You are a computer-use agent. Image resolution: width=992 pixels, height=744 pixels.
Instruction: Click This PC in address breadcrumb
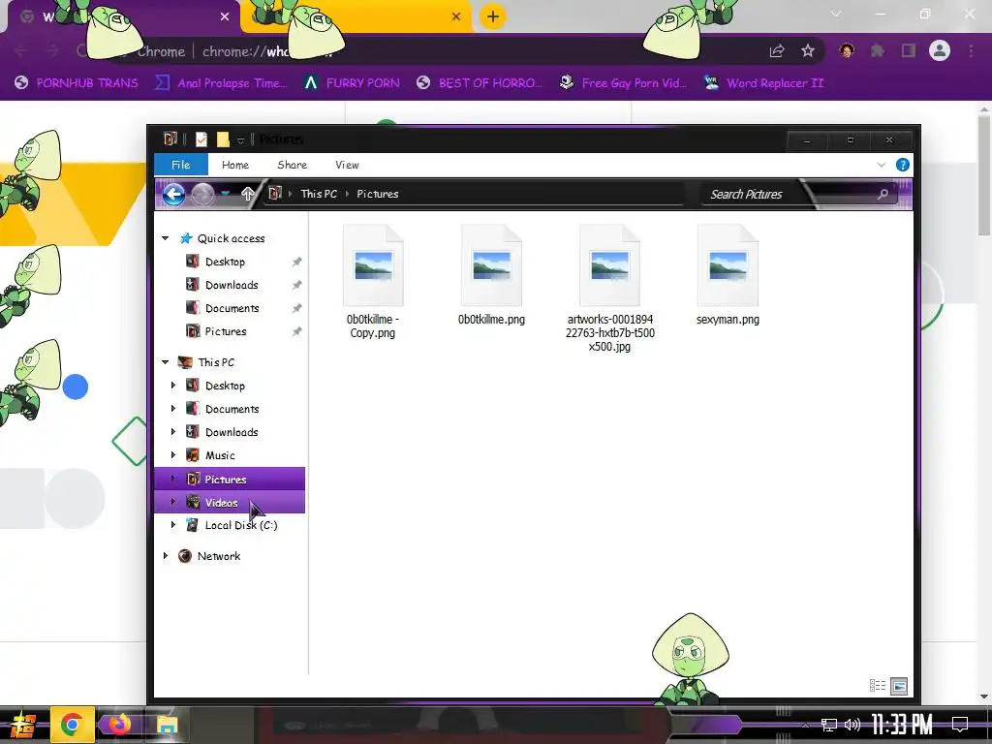[319, 194]
